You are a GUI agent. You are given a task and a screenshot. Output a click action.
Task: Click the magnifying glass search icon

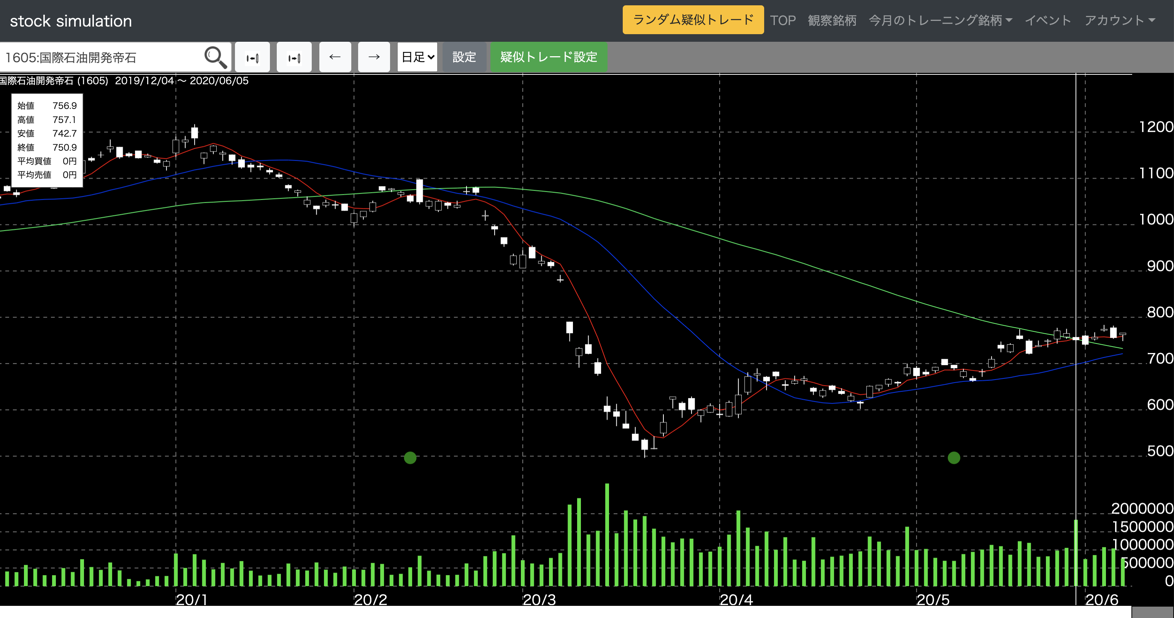click(215, 57)
